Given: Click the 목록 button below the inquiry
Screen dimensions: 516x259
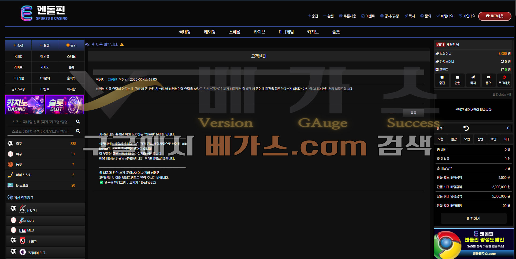Looking at the screenshot, I should pos(413,113).
